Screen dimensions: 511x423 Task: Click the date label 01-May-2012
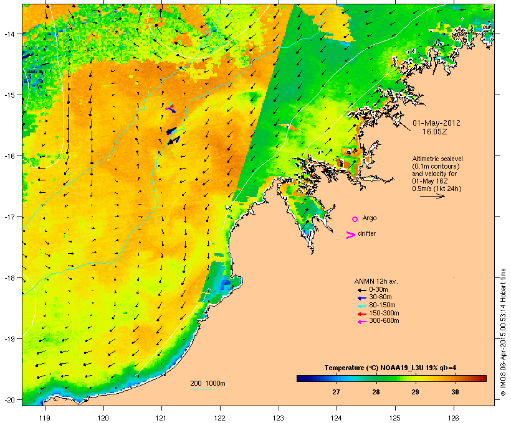[x=436, y=123]
